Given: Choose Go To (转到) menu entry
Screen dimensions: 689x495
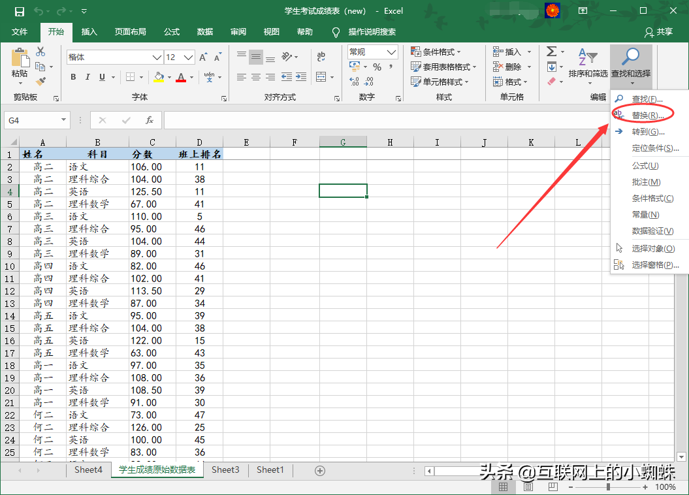Looking at the screenshot, I should [648, 132].
